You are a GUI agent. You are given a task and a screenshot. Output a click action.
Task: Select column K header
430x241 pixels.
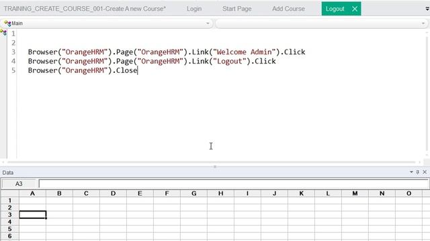[x=302, y=193]
